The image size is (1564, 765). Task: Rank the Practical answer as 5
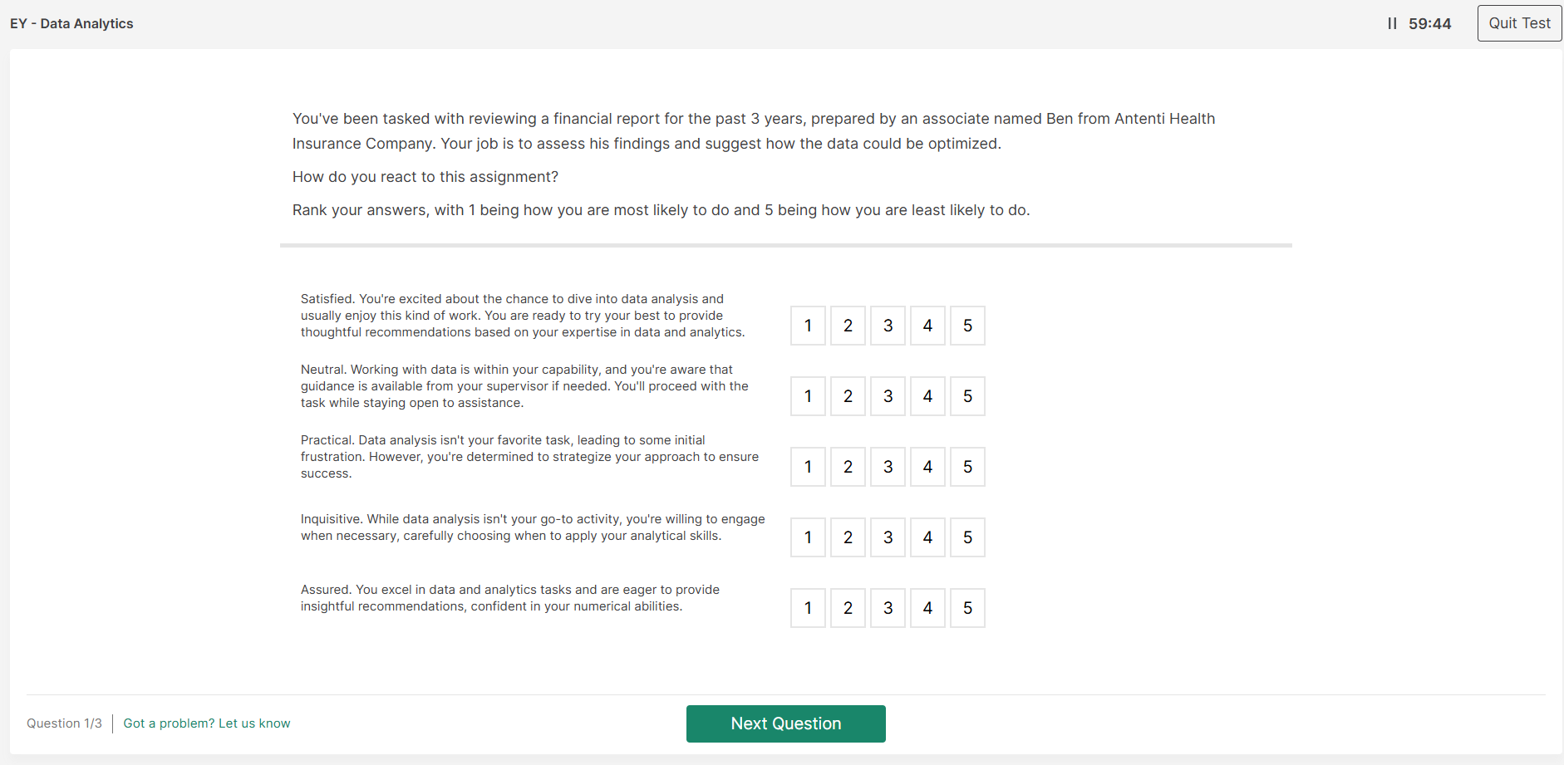pos(967,467)
